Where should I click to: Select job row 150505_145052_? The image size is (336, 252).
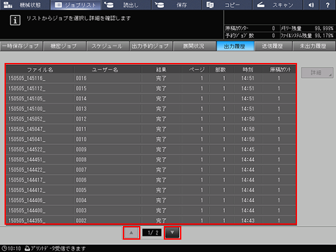[151, 119]
